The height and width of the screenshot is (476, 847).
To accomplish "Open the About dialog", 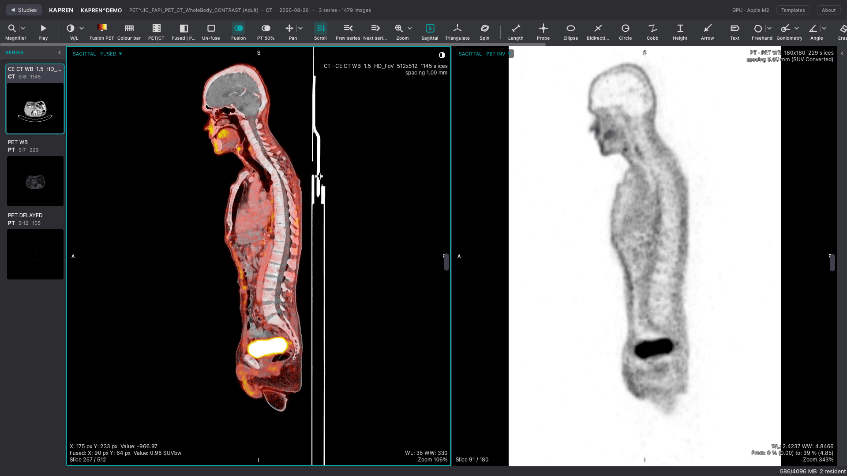I will 828,10.
